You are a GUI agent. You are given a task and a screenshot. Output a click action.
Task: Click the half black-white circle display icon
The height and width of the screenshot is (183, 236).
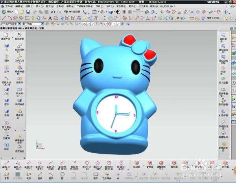(118, 12)
